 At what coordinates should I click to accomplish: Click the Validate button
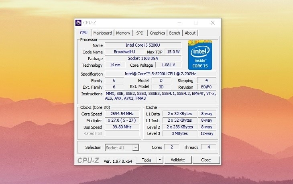click(178, 160)
